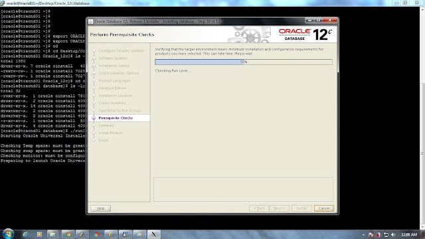The image size is (425, 239).
Task: Select Summary step in sidebar
Action: [106, 125]
